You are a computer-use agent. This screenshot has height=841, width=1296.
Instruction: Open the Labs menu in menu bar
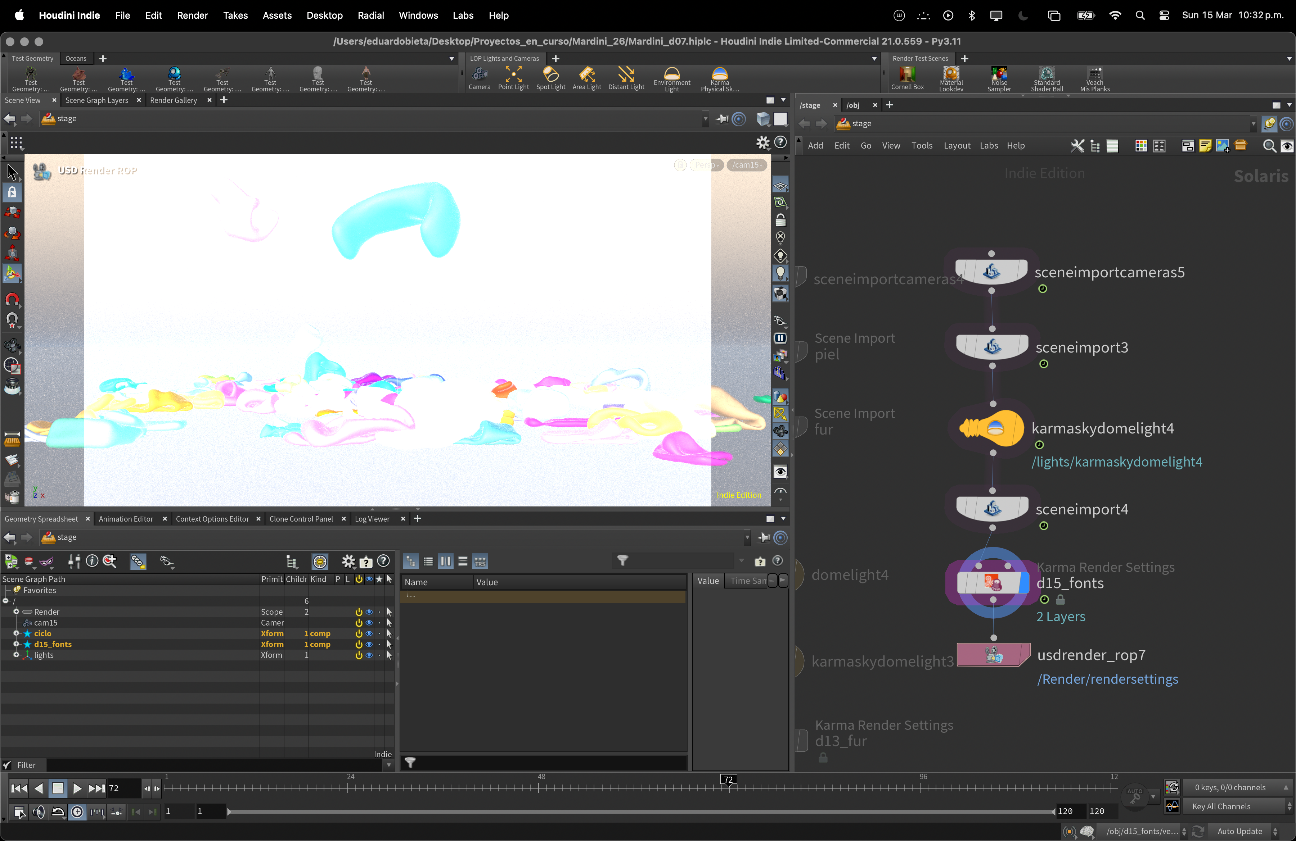pos(462,15)
